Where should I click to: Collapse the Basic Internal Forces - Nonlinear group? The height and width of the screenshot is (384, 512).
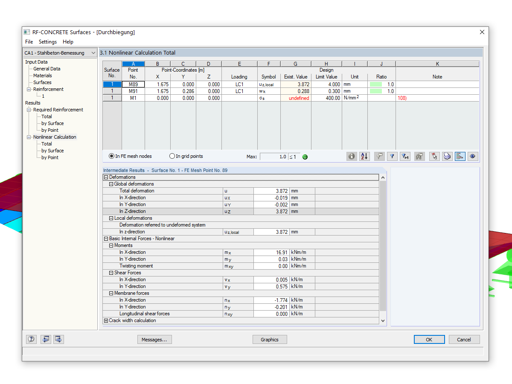coord(106,239)
